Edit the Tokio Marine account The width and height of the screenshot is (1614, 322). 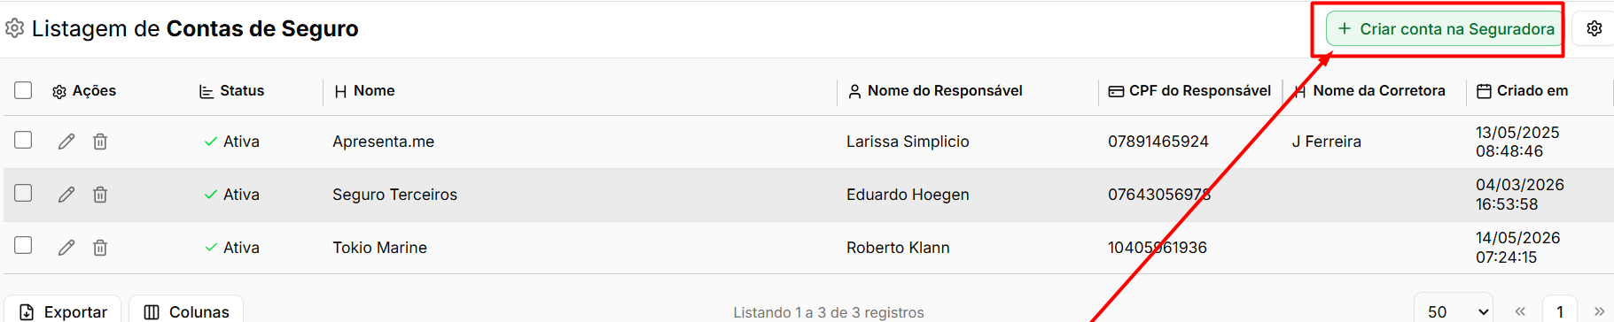click(x=66, y=248)
